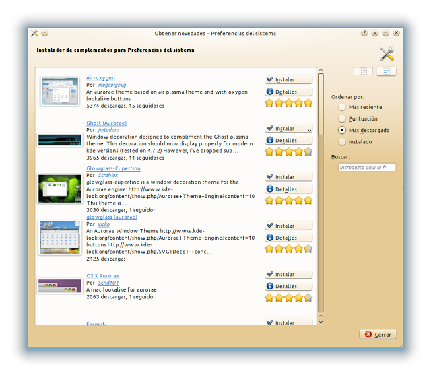The width and height of the screenshot is (431, 375).
Task: Click the Buscar search input field
Action: [x=366, y=167]
